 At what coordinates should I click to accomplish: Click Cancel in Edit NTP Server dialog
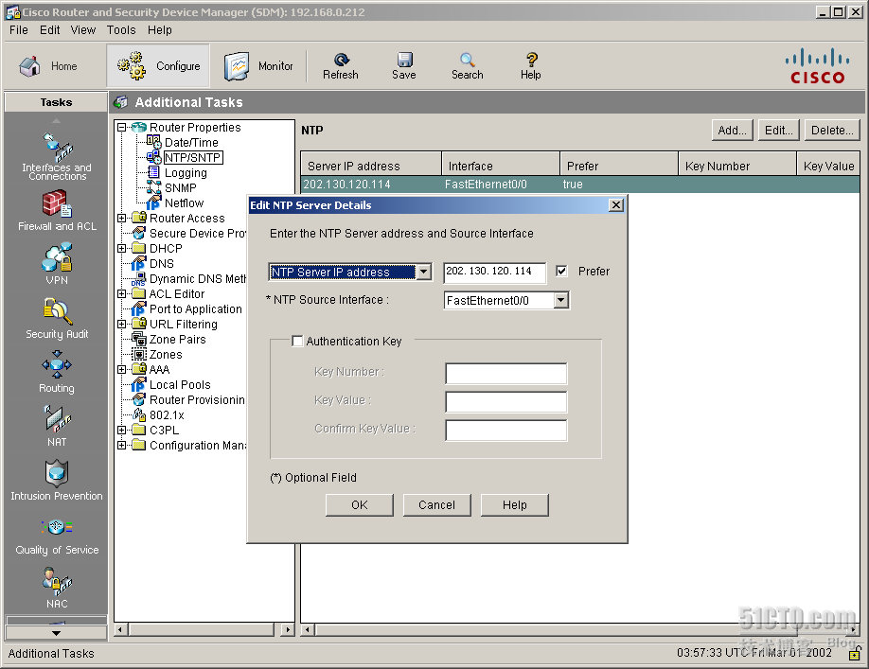coord(436,505)
